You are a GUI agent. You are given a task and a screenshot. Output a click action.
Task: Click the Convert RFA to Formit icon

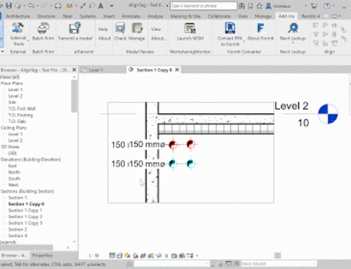pyautogui.click(x=230, y=28)
